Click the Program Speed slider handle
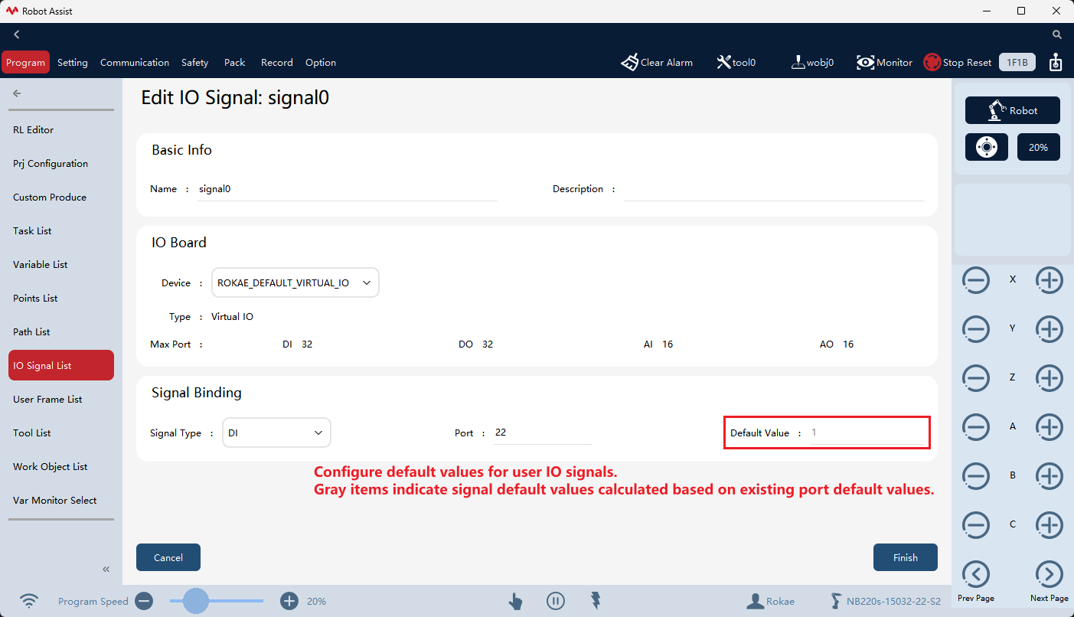1074x617 pixels. [196, 601]
